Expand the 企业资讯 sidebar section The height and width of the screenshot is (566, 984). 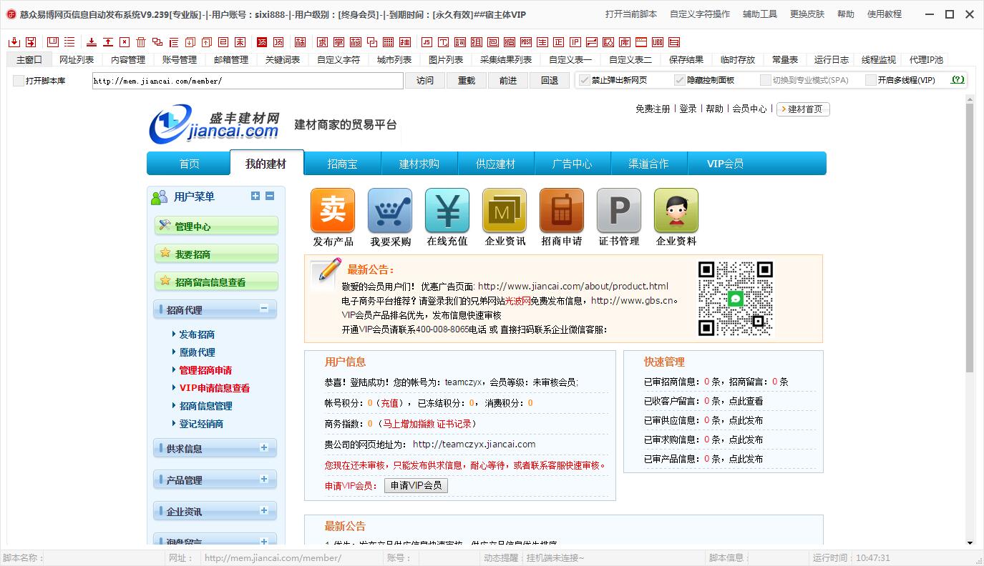(264, 510)
